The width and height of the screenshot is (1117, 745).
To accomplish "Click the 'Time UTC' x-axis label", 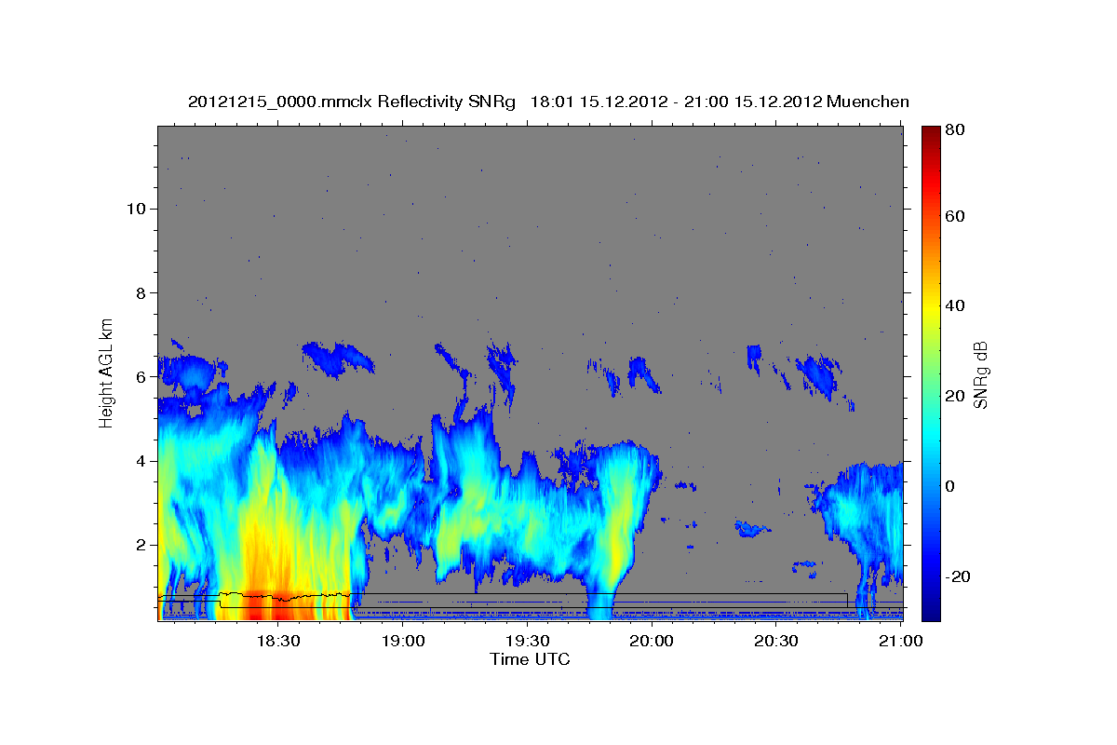I will coord(530,659).
